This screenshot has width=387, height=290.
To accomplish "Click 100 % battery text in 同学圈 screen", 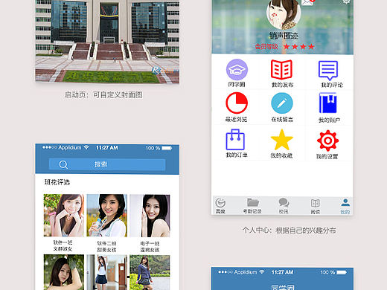I will pos(327,272).
